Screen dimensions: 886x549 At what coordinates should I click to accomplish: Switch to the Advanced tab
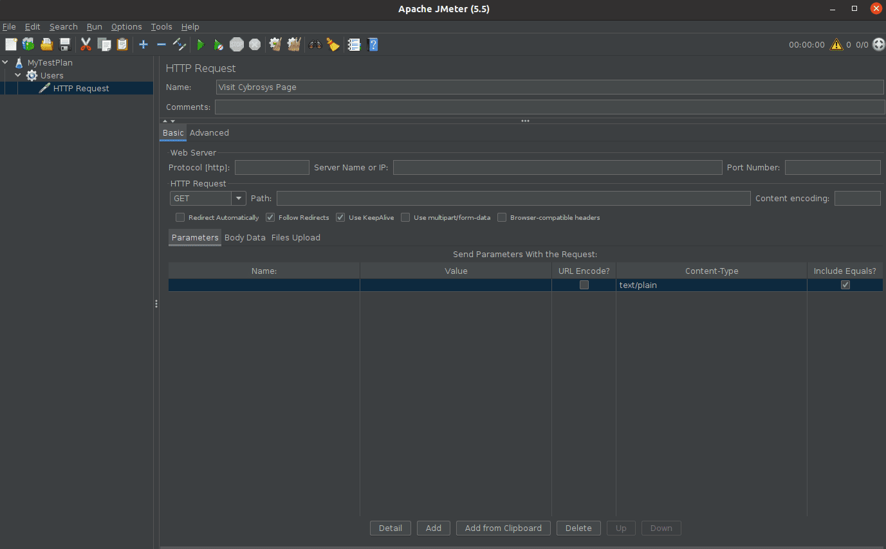click(x=209, y=132)
